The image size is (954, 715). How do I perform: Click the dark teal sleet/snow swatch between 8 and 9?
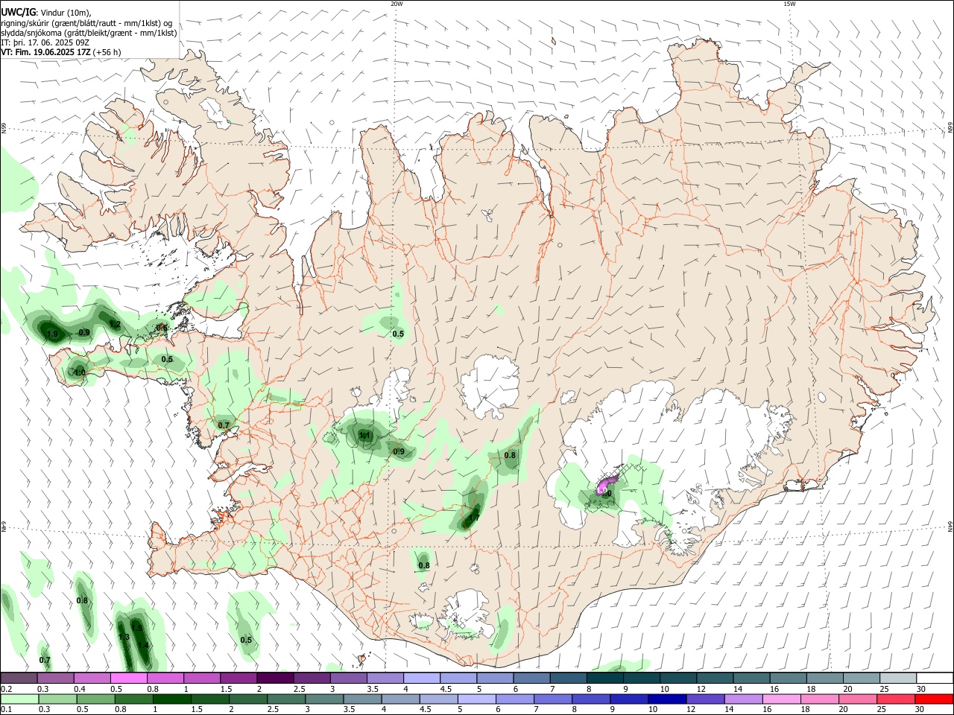tap(605, 678)
